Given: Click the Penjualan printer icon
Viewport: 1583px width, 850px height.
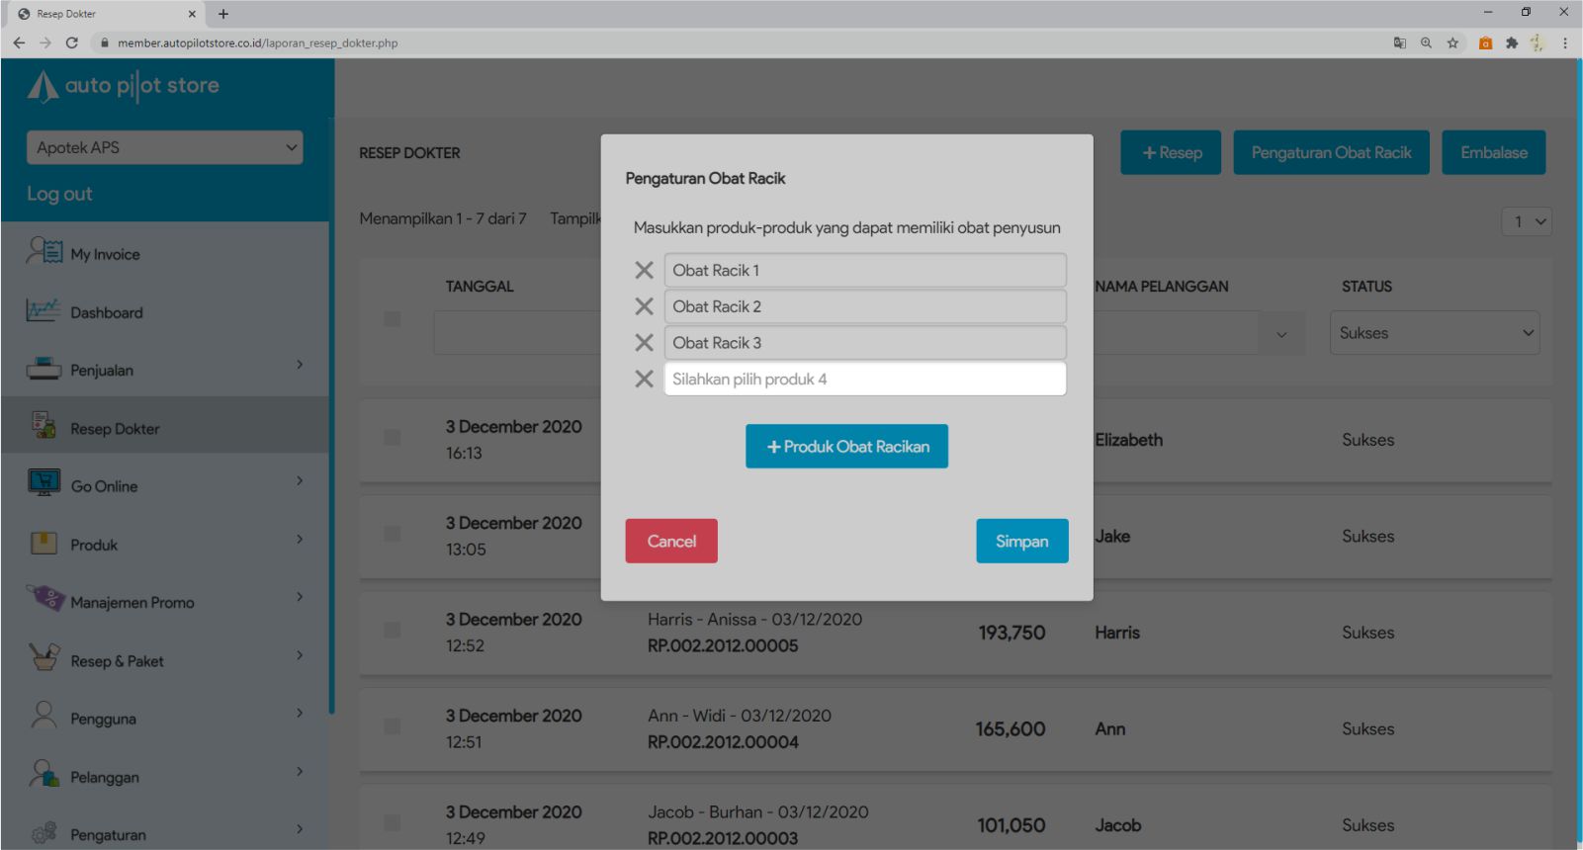Looking at the screenshot, I should [44, 369].
